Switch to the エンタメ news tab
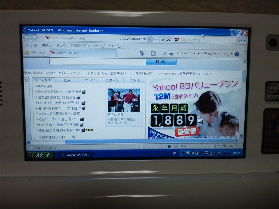 coord(89,80)
